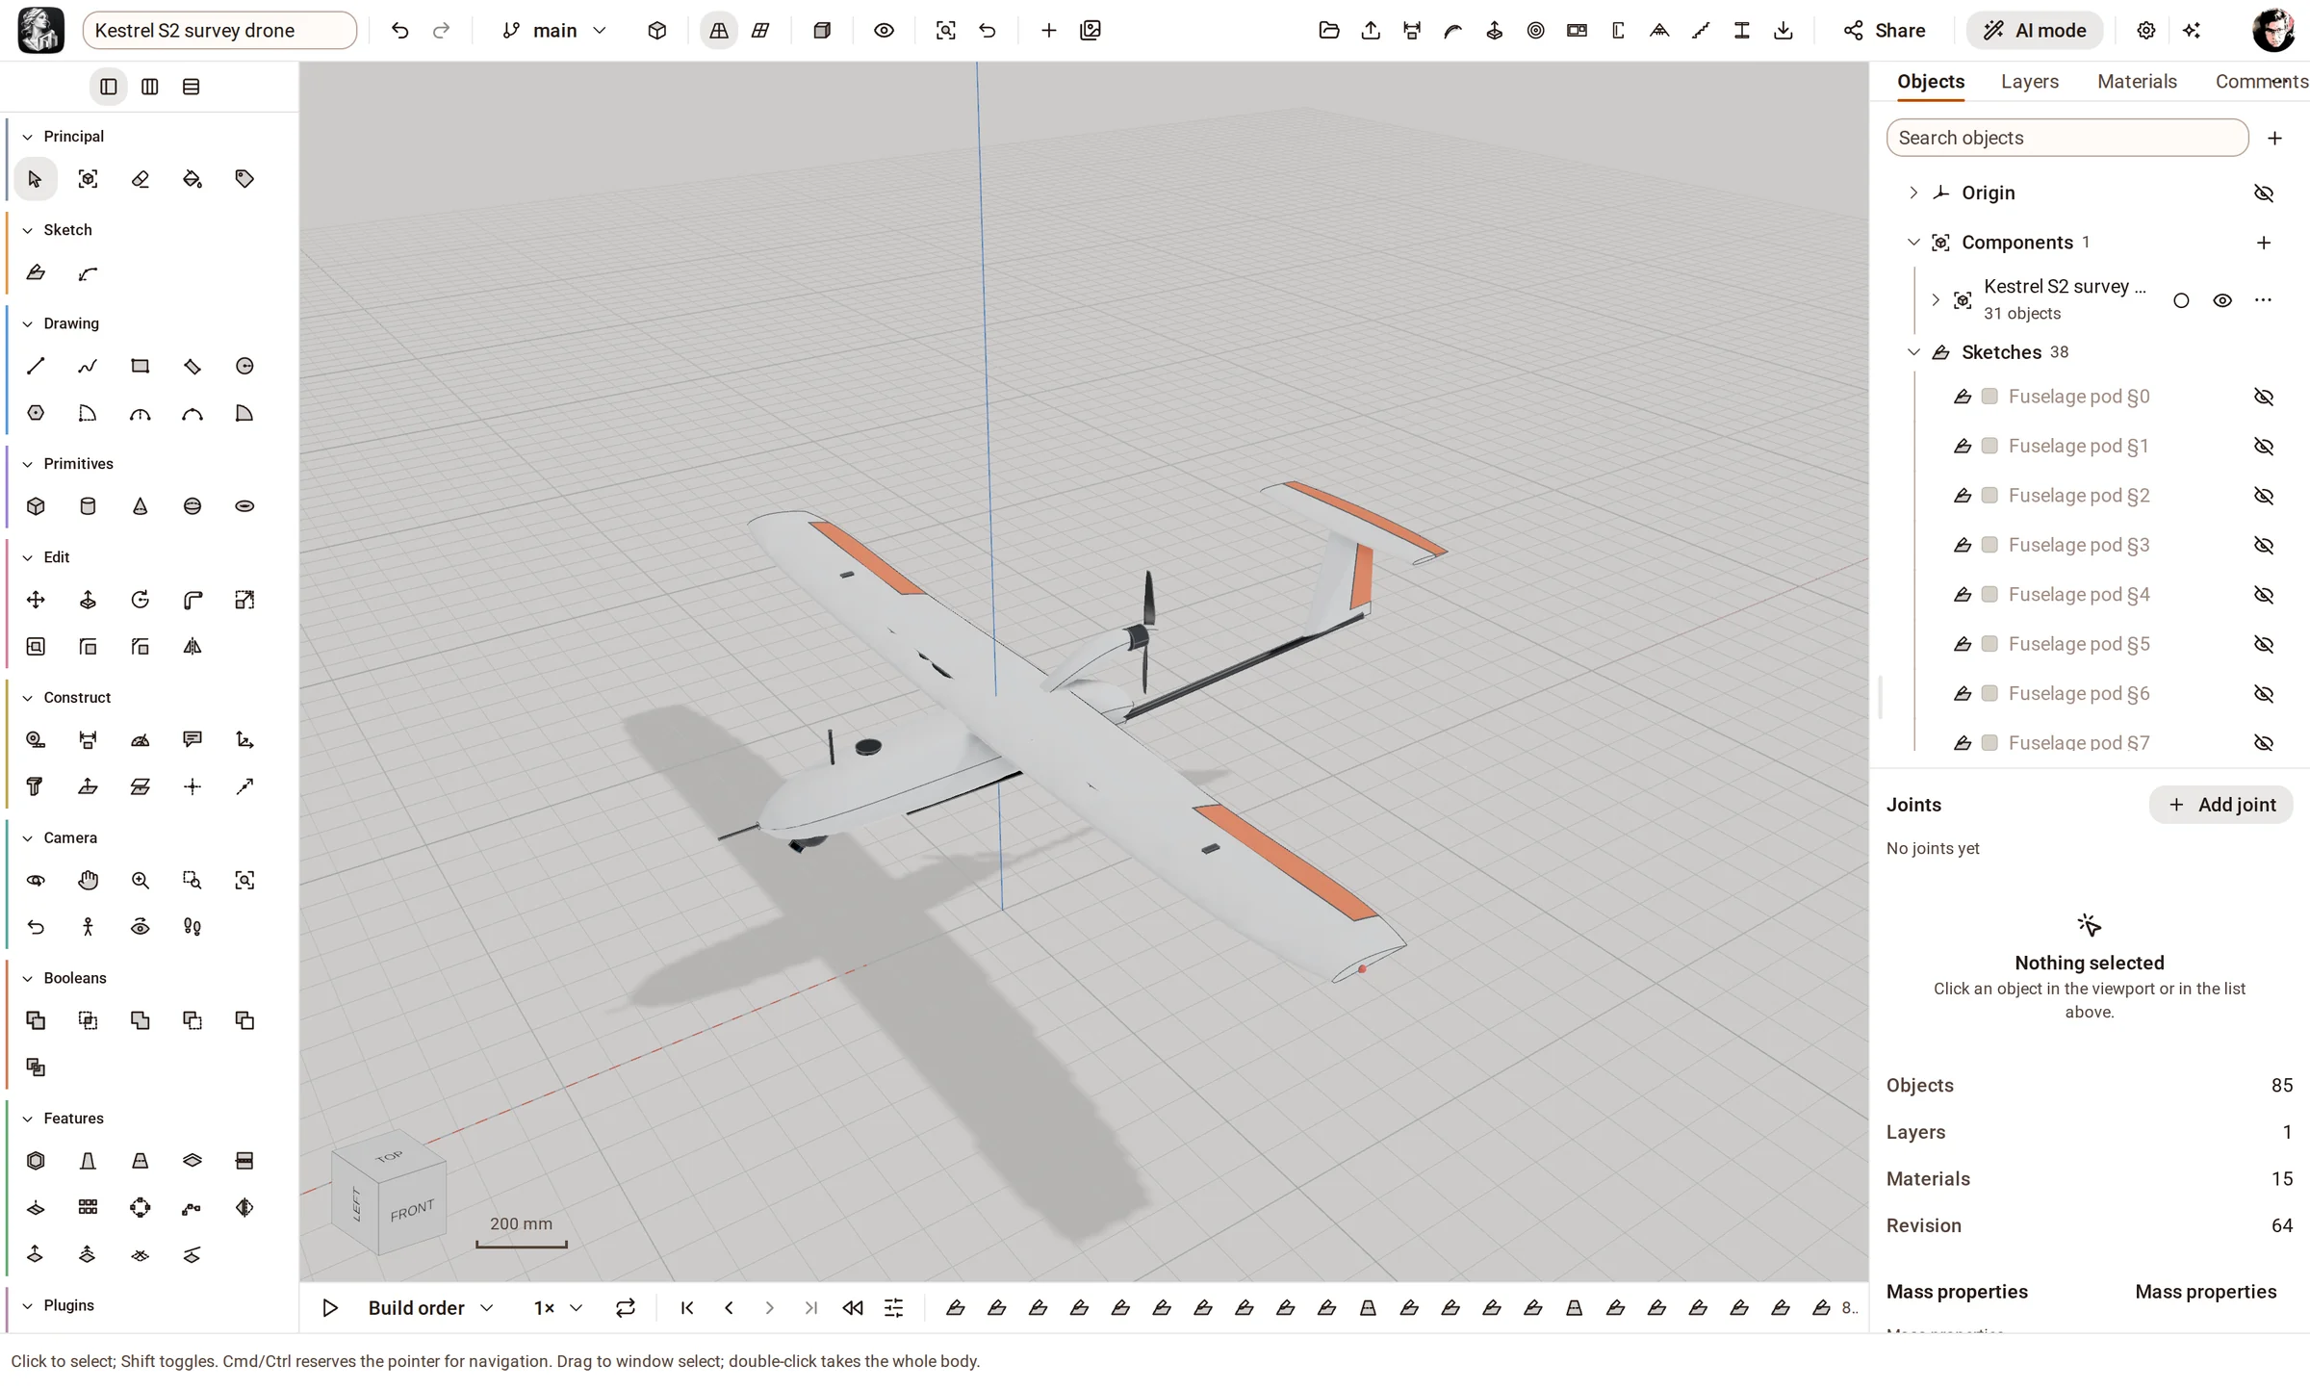Choose the mirror tool in Edit
The height and width of the screenshot is (1389, 2310).
pyautogui.click(x=192, y=647)
